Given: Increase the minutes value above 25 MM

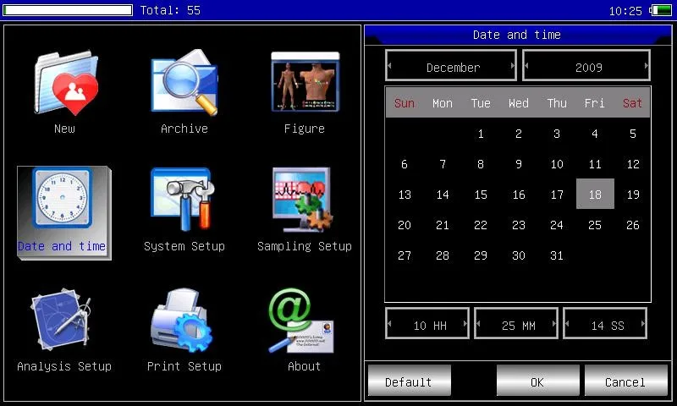Looking at the screenshot, I should pyautogui.click(x=553, y=324).
